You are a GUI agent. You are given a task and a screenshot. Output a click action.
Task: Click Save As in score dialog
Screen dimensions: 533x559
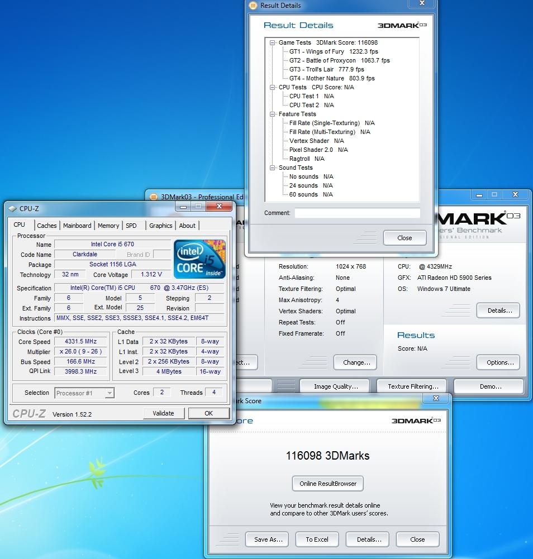click(x=267, y=539)
